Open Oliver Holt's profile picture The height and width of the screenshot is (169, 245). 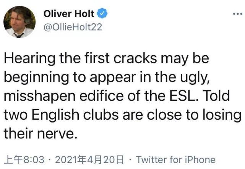[19, 22]
